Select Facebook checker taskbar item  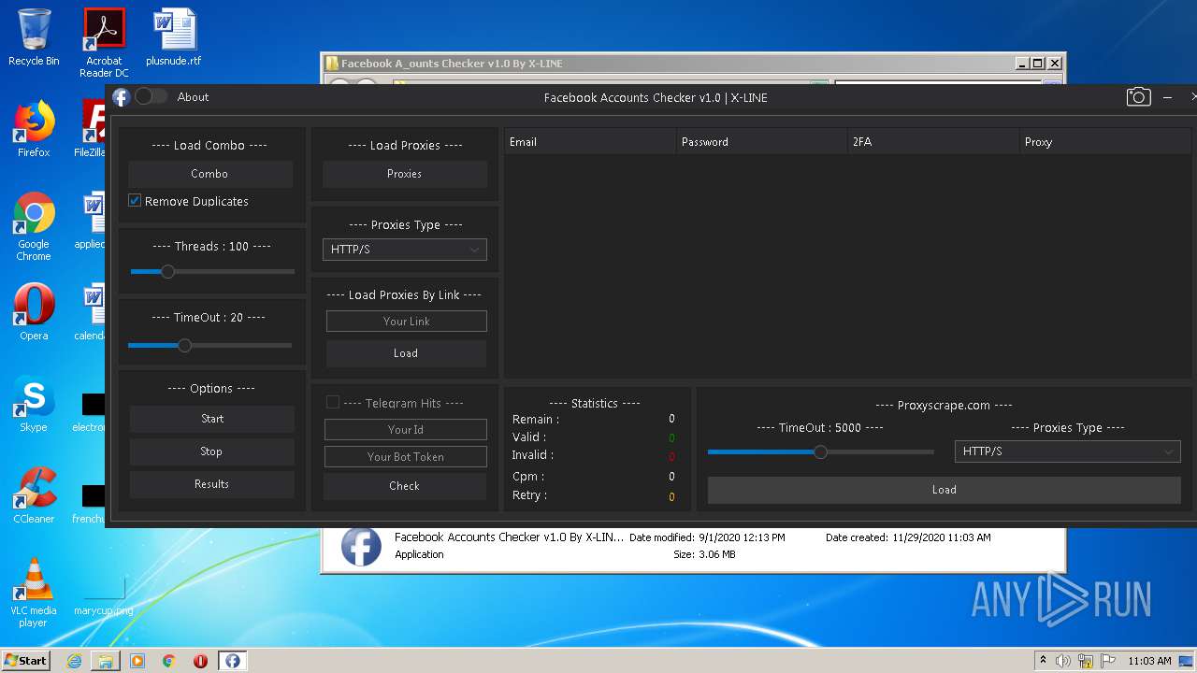(x=232, y=661)
